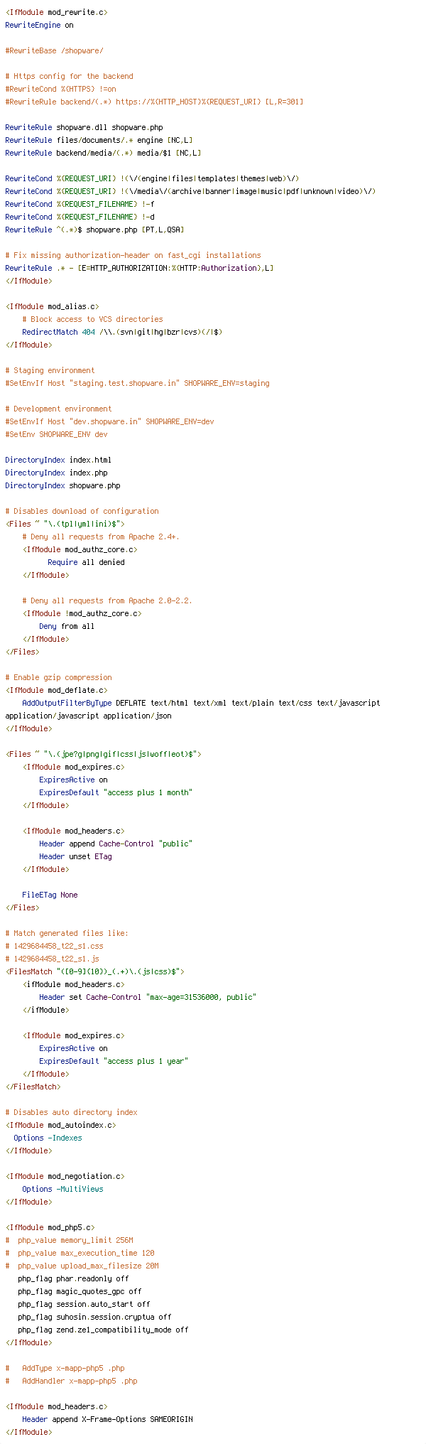Click the "php_value memory_limit 256M" comment
This screenshot has height=1444, width=426.
point(69,1240)
